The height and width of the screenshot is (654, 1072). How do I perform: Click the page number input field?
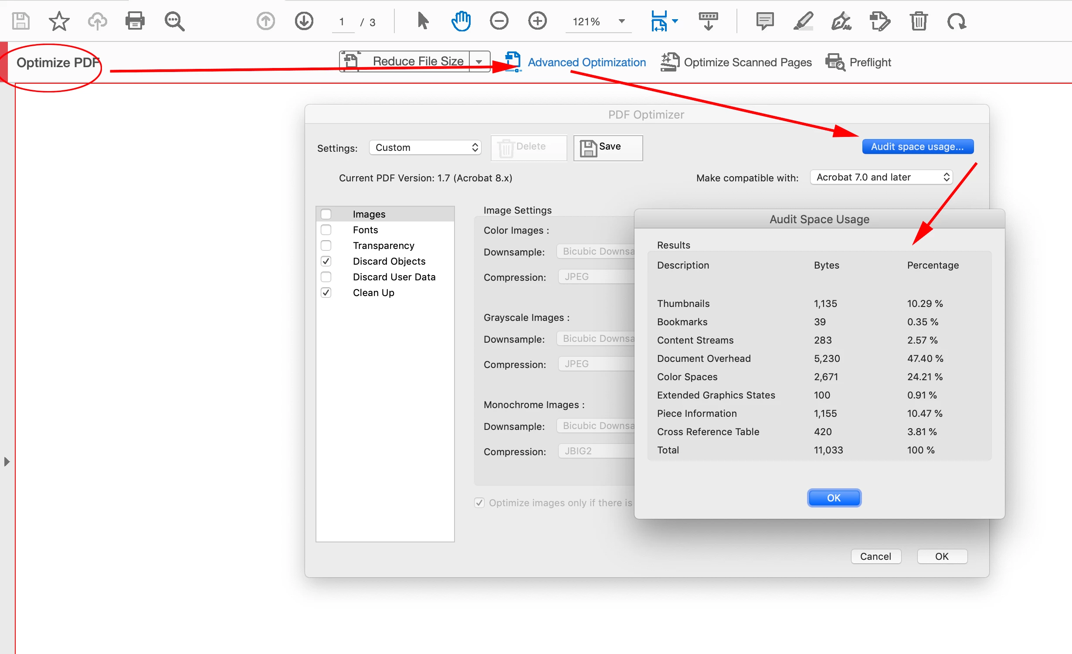click(x=342, y=22)
